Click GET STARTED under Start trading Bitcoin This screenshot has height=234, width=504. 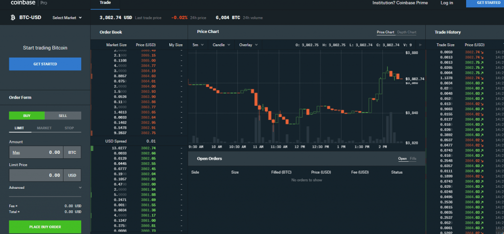(45, 64)
